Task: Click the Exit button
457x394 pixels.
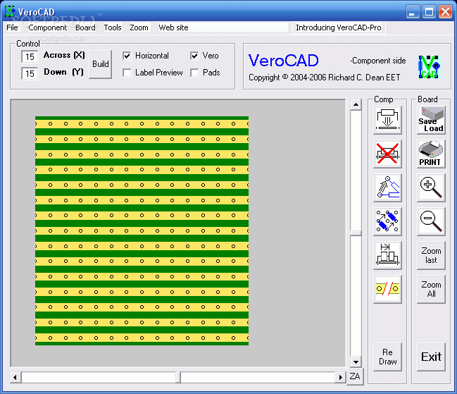Action: pyautogui.click(x=431, y=357)
